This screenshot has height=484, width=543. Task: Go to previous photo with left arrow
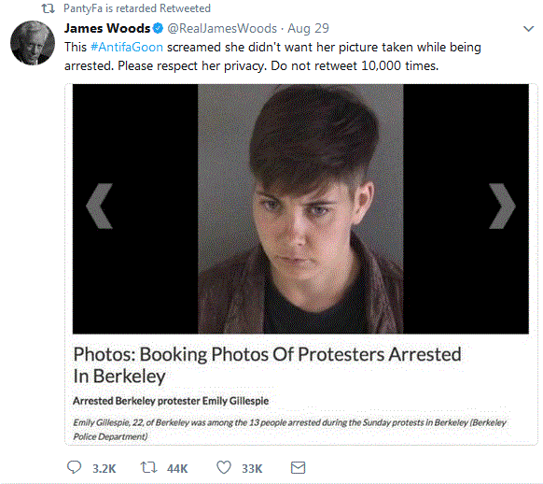[x=100, y=206]
